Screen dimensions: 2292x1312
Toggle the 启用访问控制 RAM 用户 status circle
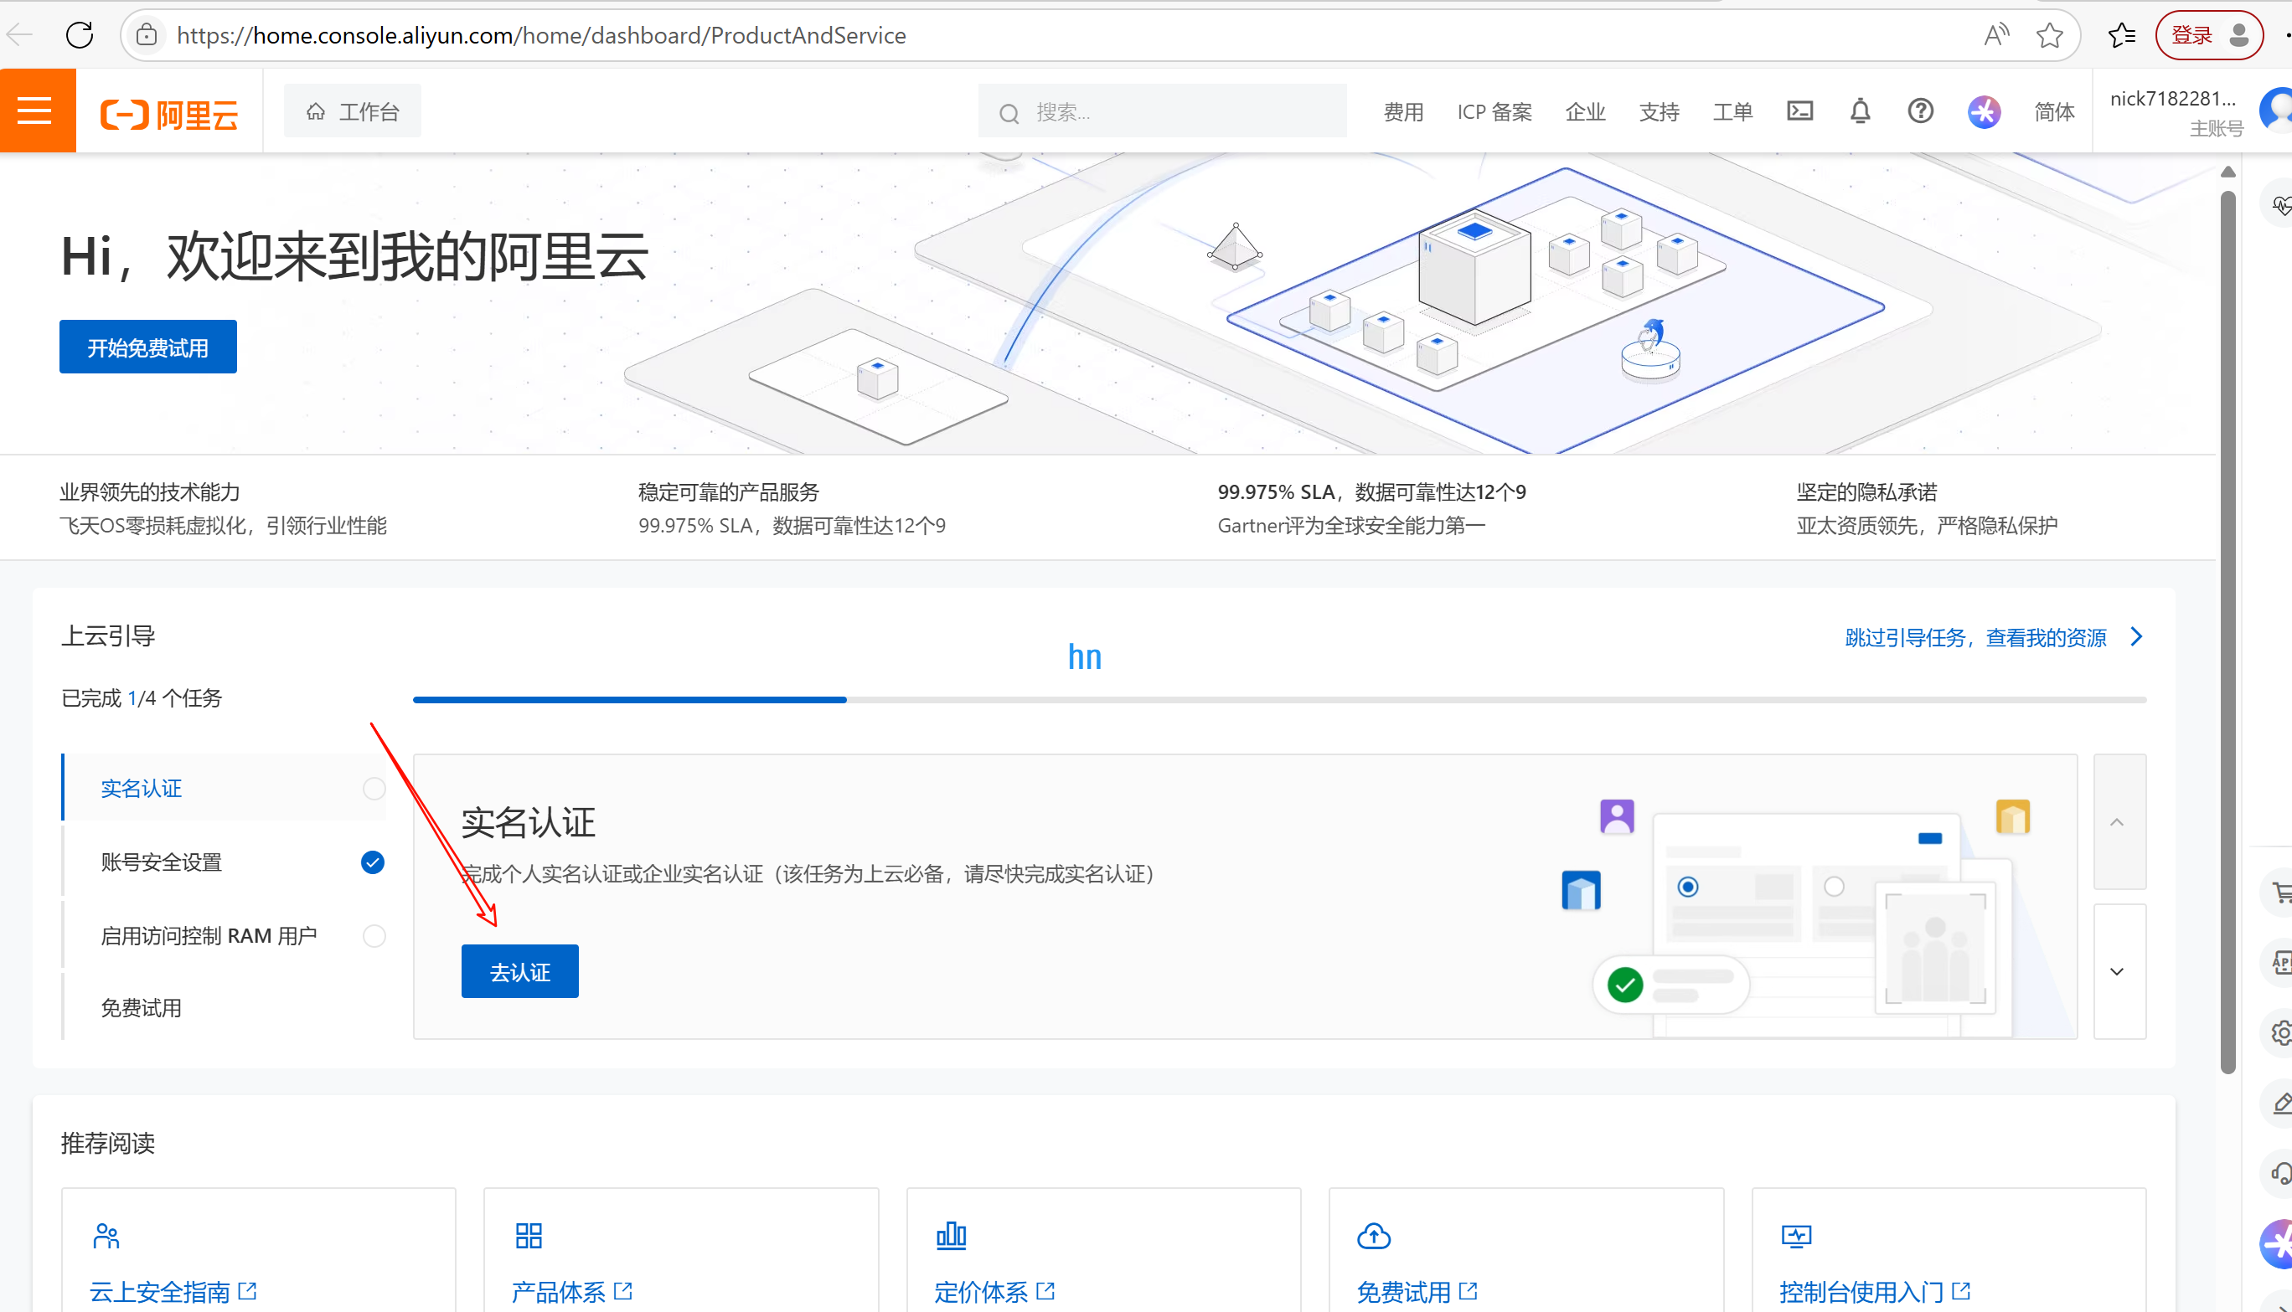[374, 935]
